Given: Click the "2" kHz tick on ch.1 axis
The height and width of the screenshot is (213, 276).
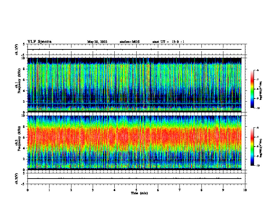Looking at the screenshot, I should point(24,101).
